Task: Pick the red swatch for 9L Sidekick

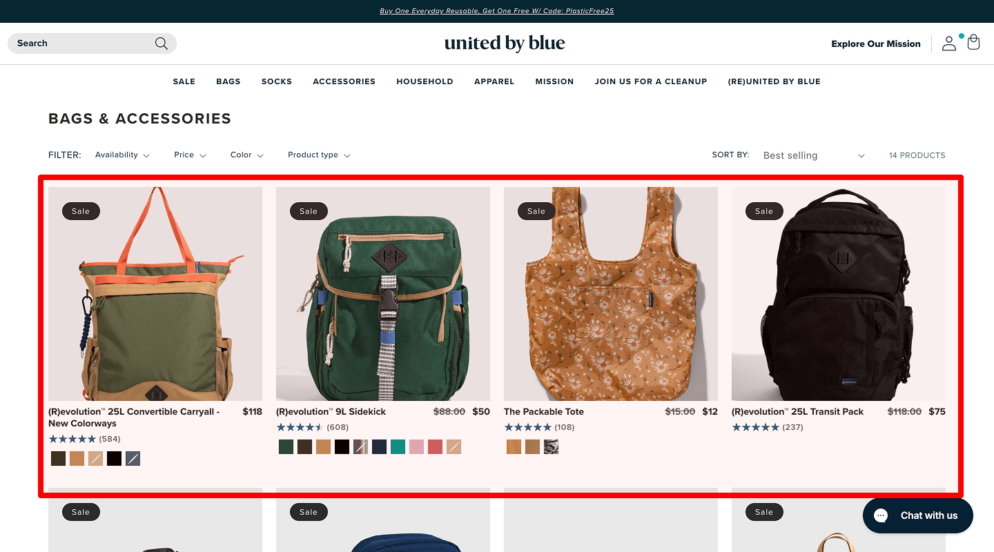Action: coord(435,447)
